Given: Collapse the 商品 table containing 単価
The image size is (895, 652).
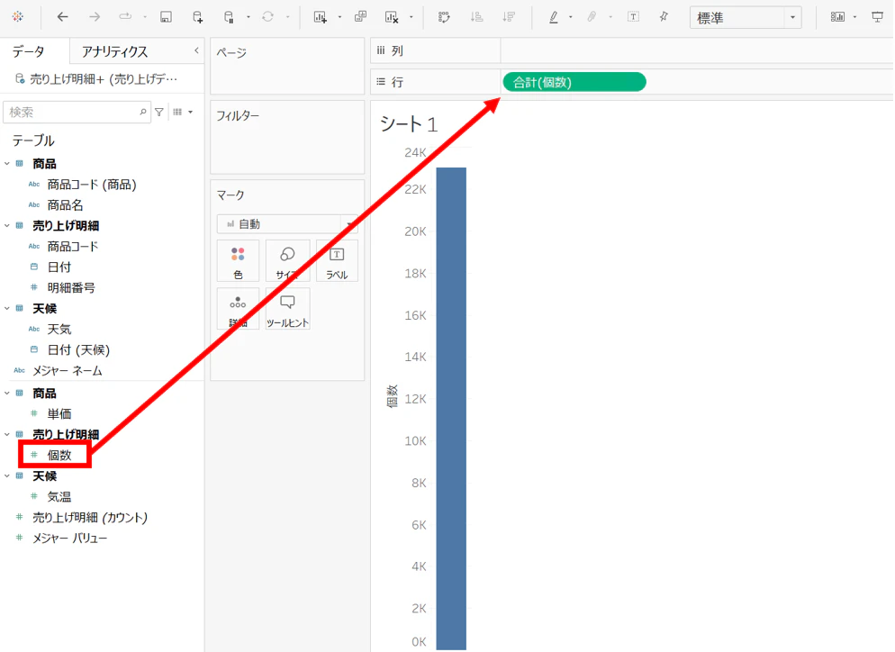Looking at the screenshot, I should point(7,393).
